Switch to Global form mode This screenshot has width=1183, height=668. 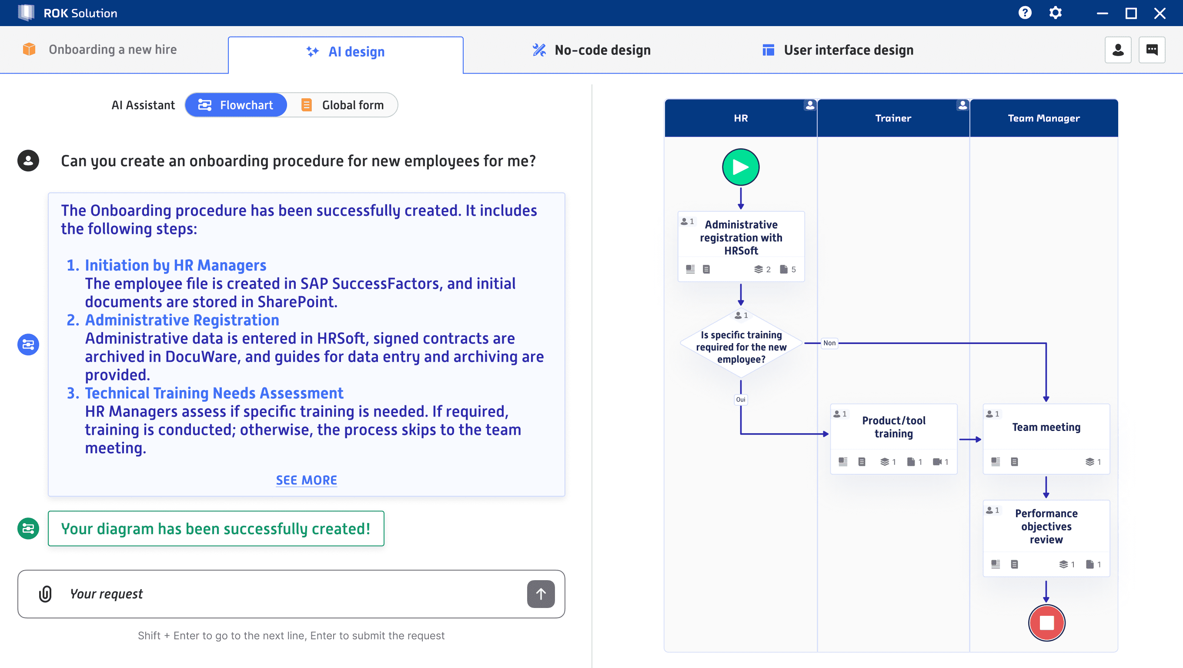(x=343, y=105)
